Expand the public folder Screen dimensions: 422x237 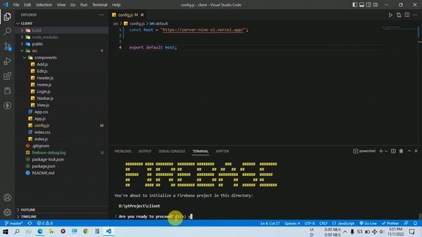tap(62, 44)
